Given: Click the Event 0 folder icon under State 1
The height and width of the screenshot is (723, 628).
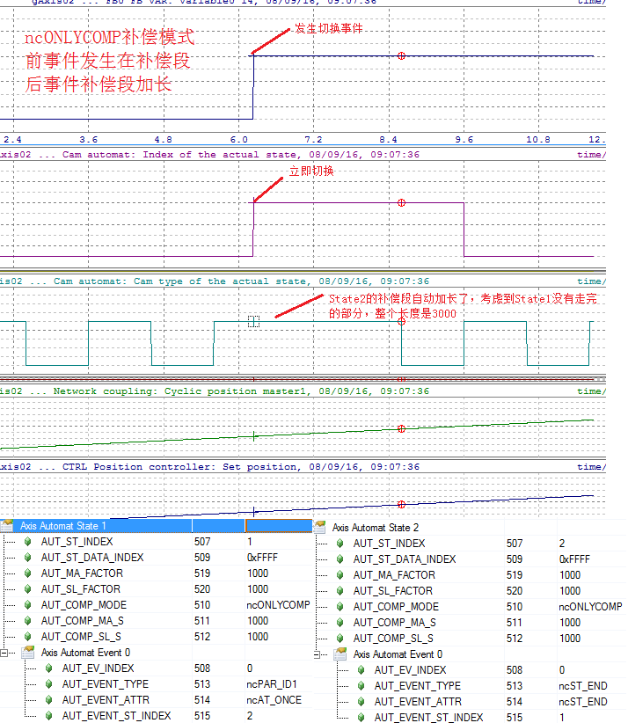Looking at the screenshot, I should [x=29, y=653].
